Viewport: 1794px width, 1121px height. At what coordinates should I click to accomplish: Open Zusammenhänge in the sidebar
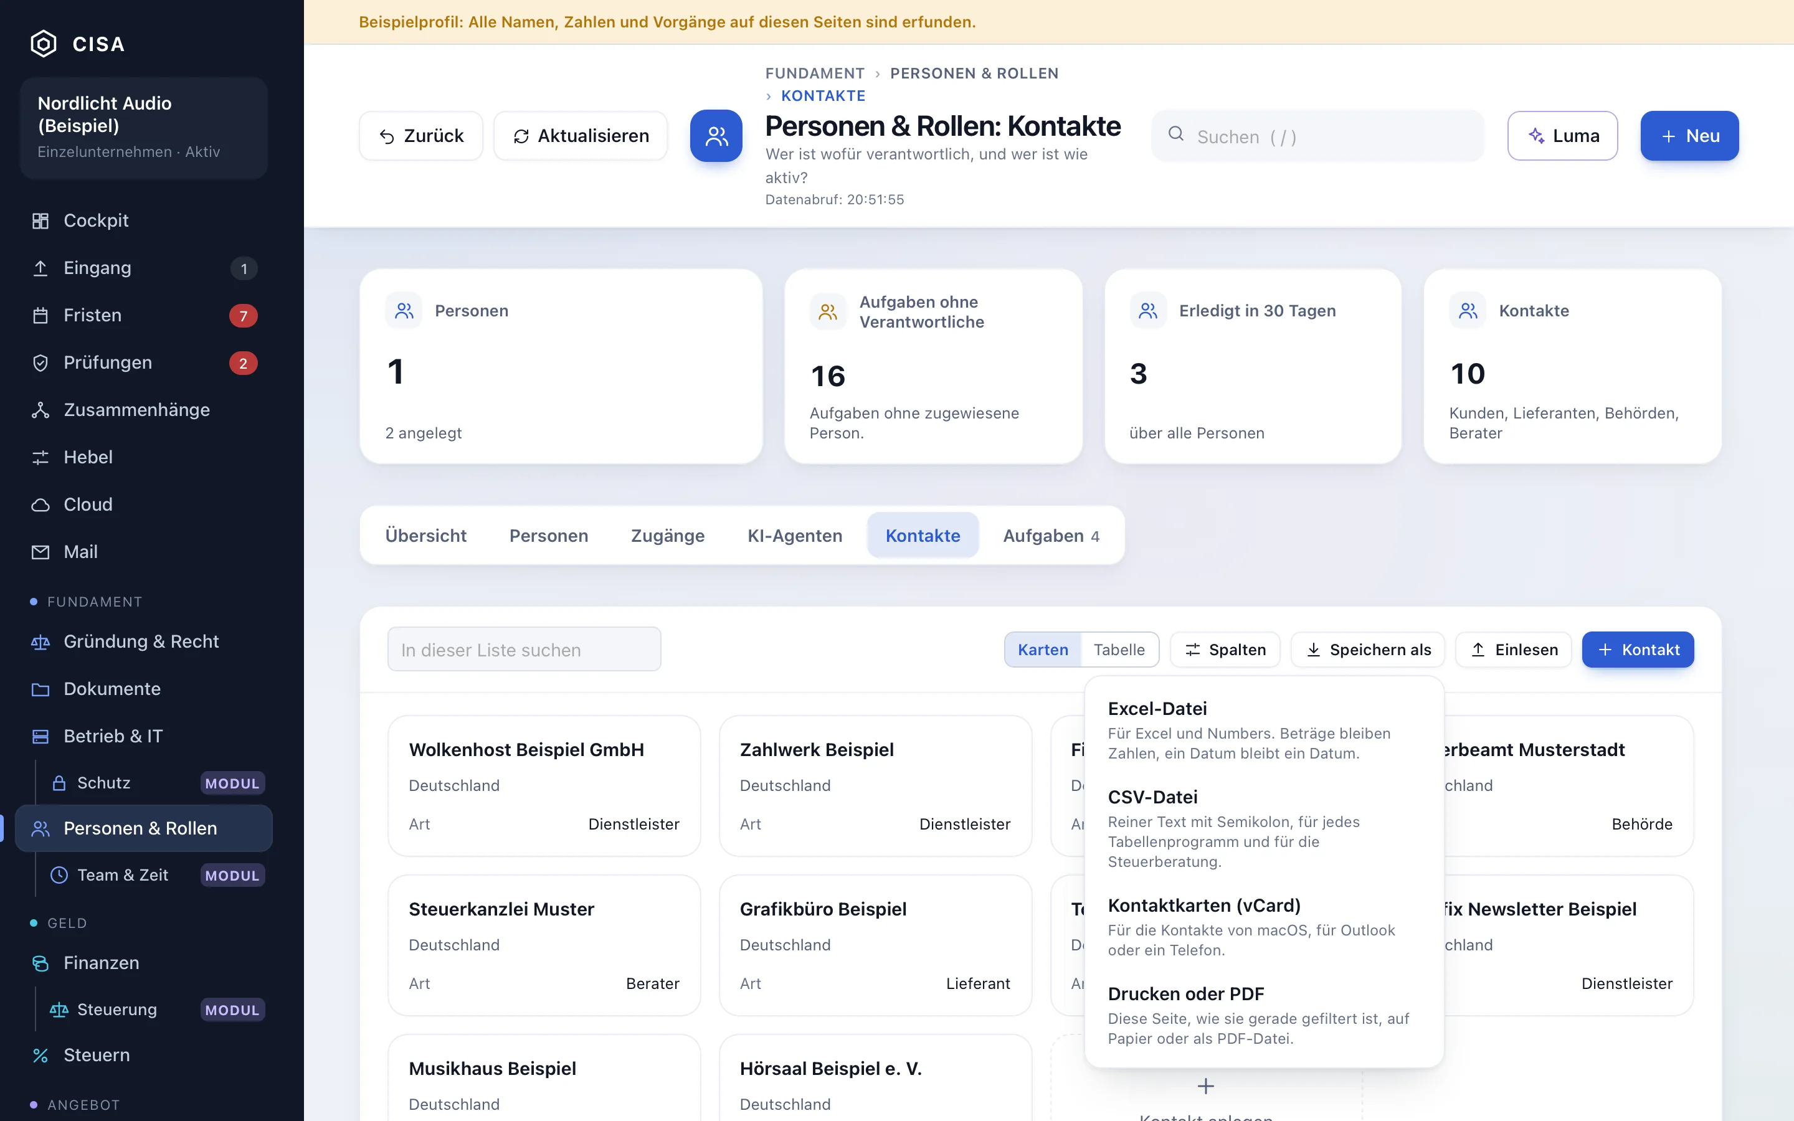coord(144,410)
